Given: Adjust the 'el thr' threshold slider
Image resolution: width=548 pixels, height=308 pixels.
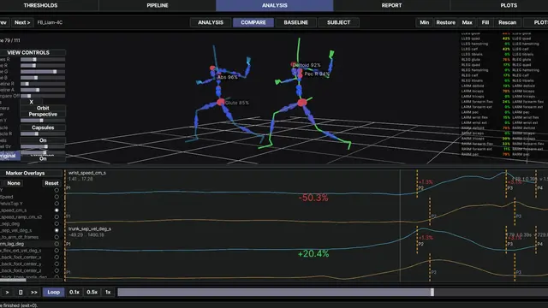Looking at the screenshot, I should (x=43, y=146).
